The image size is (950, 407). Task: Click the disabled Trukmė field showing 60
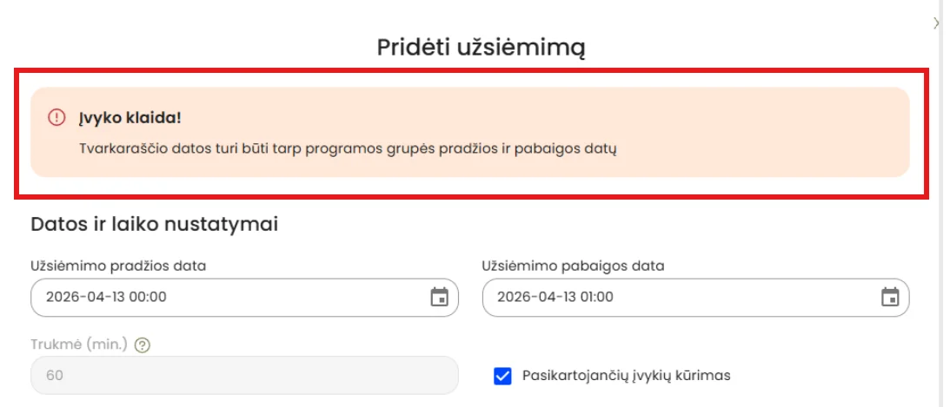tap(244, 375)
